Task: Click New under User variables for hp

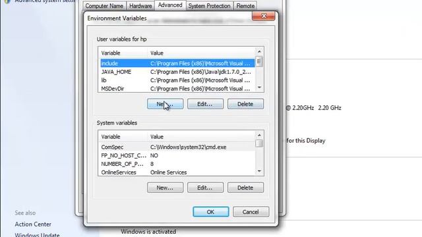Action: pyautogui.click(x=165, y=104)
